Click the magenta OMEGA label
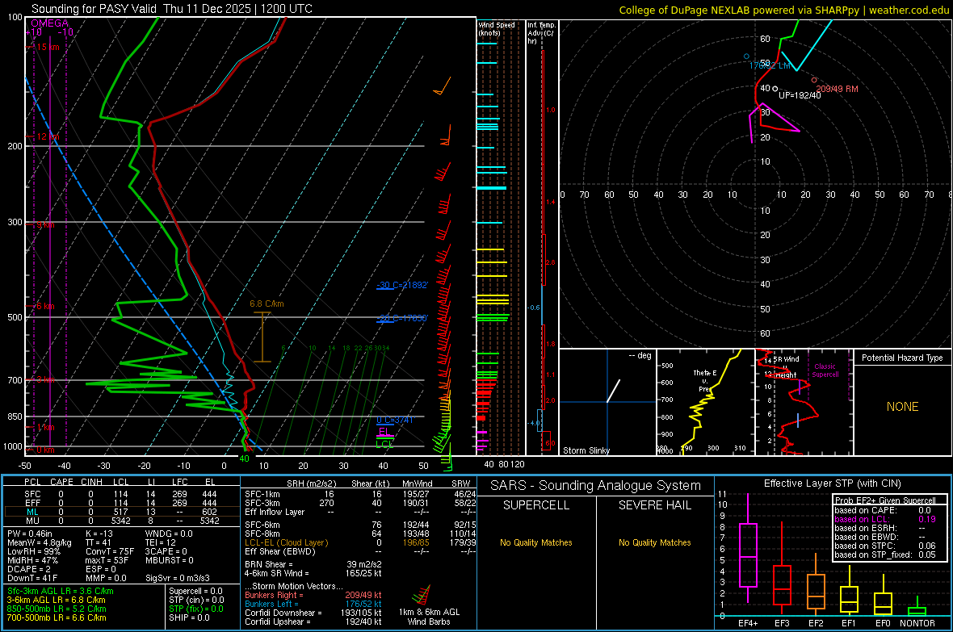The width and height of the screenshot is (953, 632). [50, 23]
